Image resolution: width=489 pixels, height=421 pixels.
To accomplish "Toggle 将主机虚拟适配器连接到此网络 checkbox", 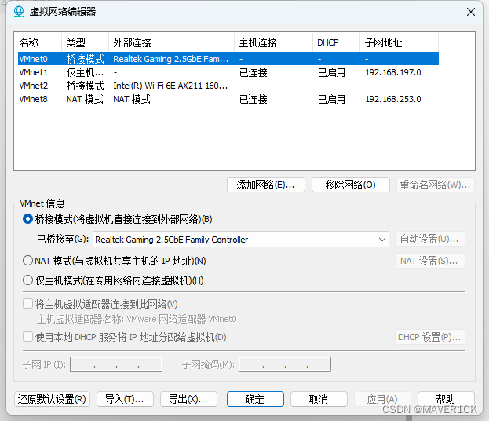I will tap(27, 304).
